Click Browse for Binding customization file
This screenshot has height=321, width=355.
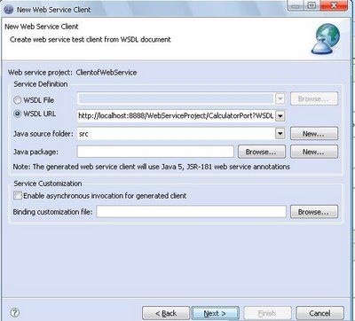click(x=314, y=212)
